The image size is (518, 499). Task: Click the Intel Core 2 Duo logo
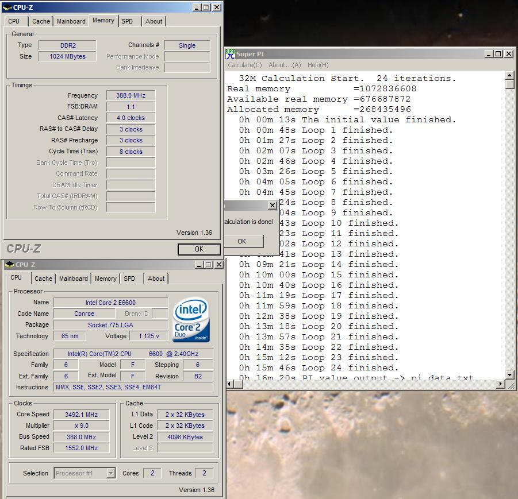(191, 319)
